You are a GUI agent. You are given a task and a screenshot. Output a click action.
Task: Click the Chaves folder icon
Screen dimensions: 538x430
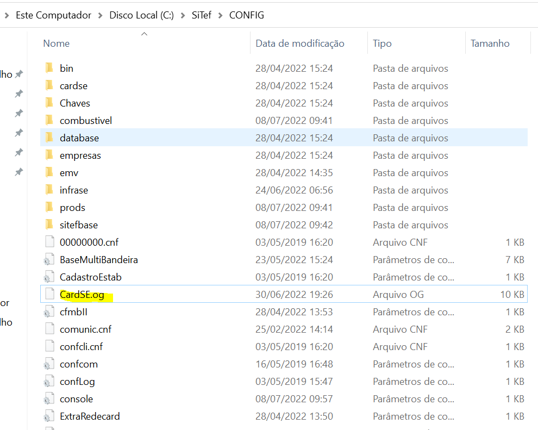coord(49,103)
